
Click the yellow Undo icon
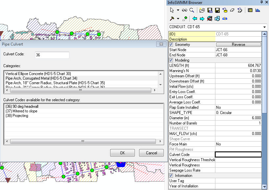224,10
